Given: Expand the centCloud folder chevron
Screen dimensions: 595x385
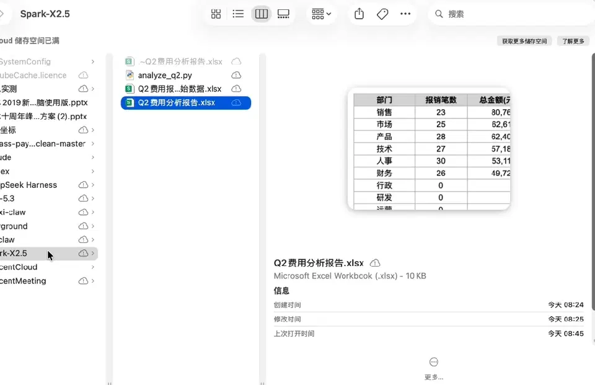Looking at the screenshot, I should tap(93, 267).
